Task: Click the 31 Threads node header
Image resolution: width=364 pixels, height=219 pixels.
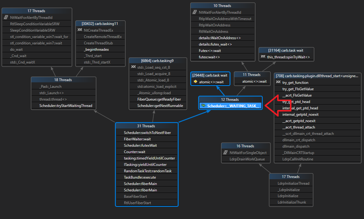Action: [x=147, y=126]
